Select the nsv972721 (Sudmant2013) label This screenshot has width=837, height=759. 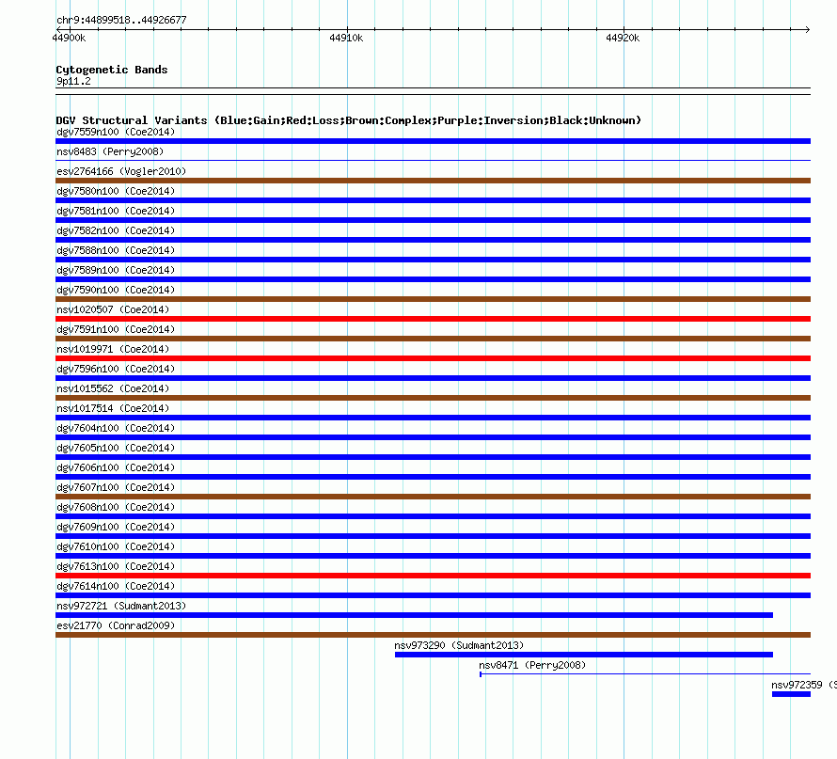(121, 606)
